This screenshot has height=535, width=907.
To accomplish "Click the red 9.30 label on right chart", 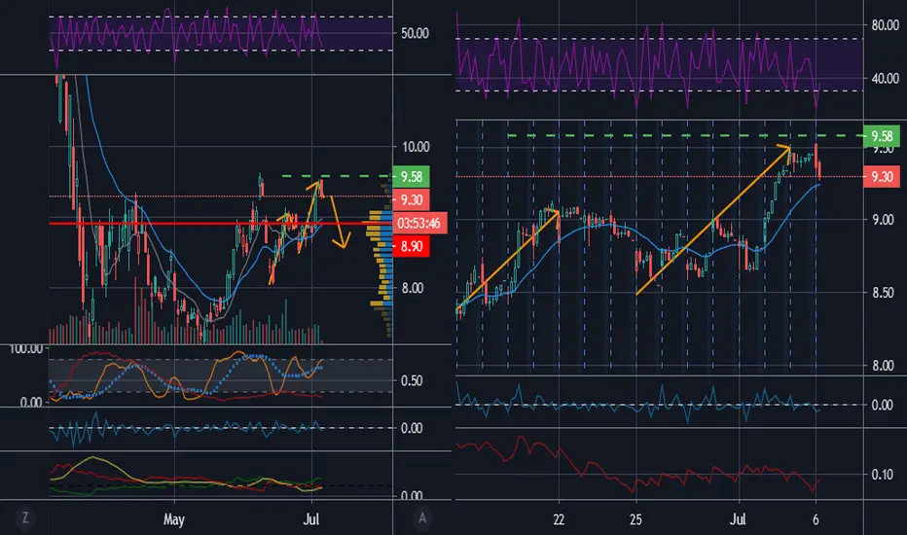I will coord(882,176).
